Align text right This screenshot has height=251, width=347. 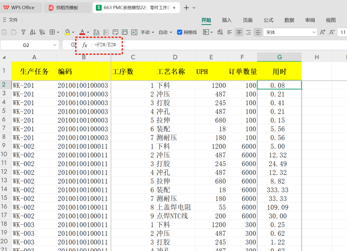pyautogui.click(x=248, y=32)
